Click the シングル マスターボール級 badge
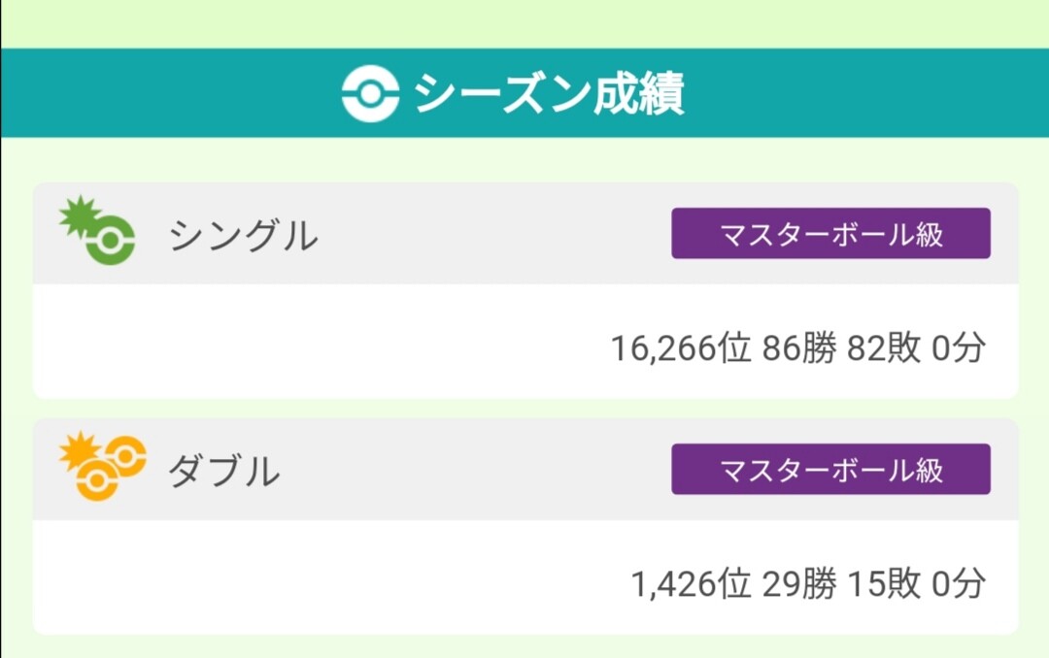 830,233
